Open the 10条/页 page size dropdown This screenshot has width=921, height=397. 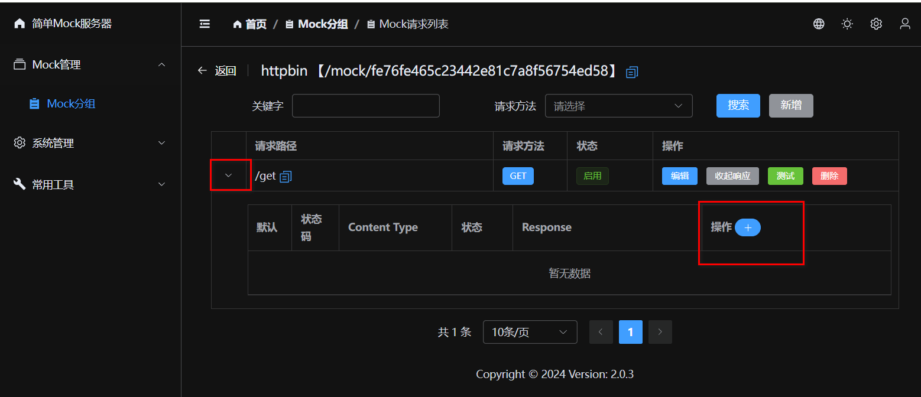point(530,332)
